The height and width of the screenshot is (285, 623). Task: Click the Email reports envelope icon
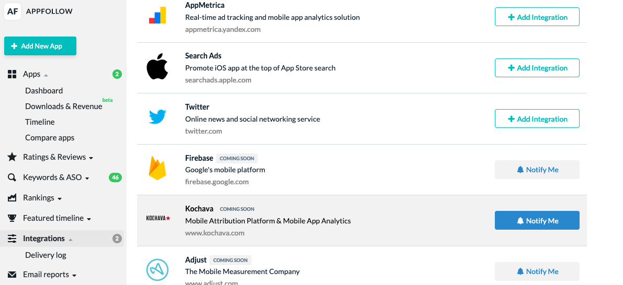pyautogui.click(x=13, y=274)
